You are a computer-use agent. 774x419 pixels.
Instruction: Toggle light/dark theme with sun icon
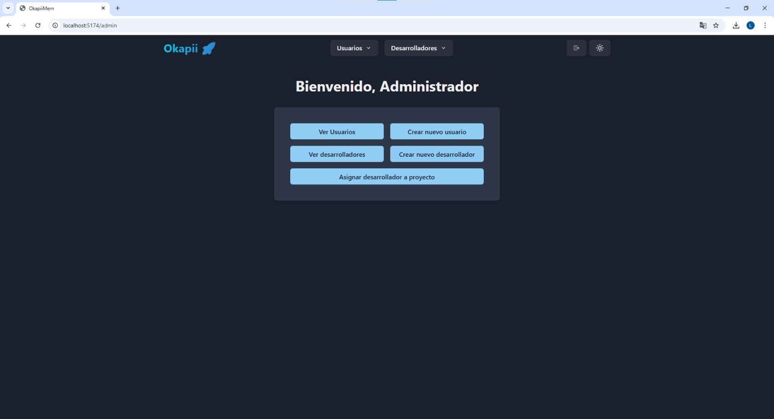[600, 48]
